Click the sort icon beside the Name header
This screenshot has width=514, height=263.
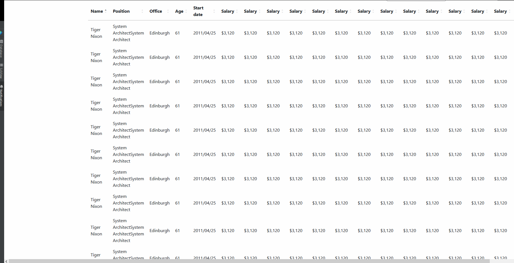pos(106,11)
